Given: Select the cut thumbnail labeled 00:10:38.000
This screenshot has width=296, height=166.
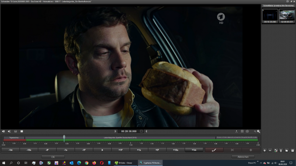Looking at the screenshot, I should pyautogui.click(x=270, y=16).
